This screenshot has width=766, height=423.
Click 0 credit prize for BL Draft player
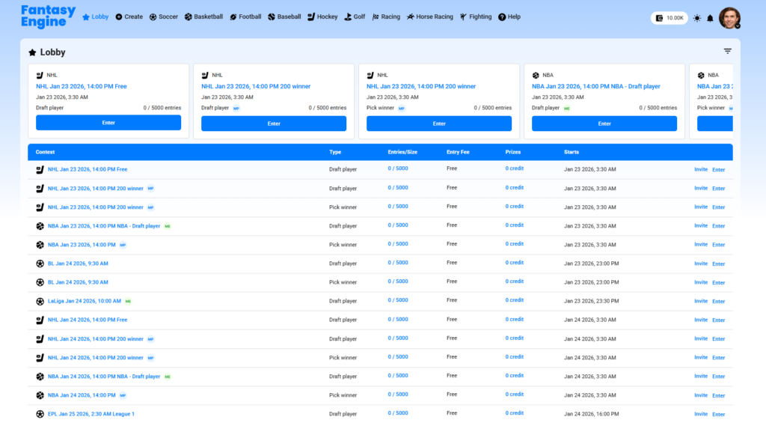514,263
